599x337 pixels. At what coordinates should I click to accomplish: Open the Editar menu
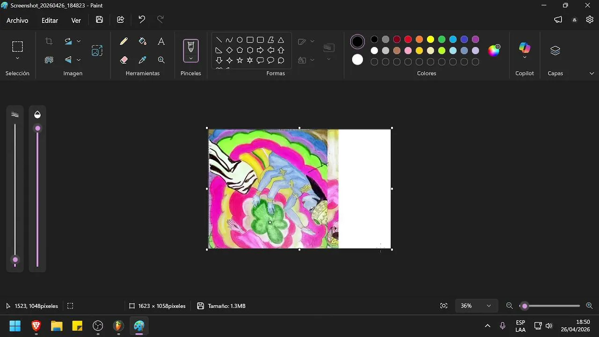[x=50, y=20]
